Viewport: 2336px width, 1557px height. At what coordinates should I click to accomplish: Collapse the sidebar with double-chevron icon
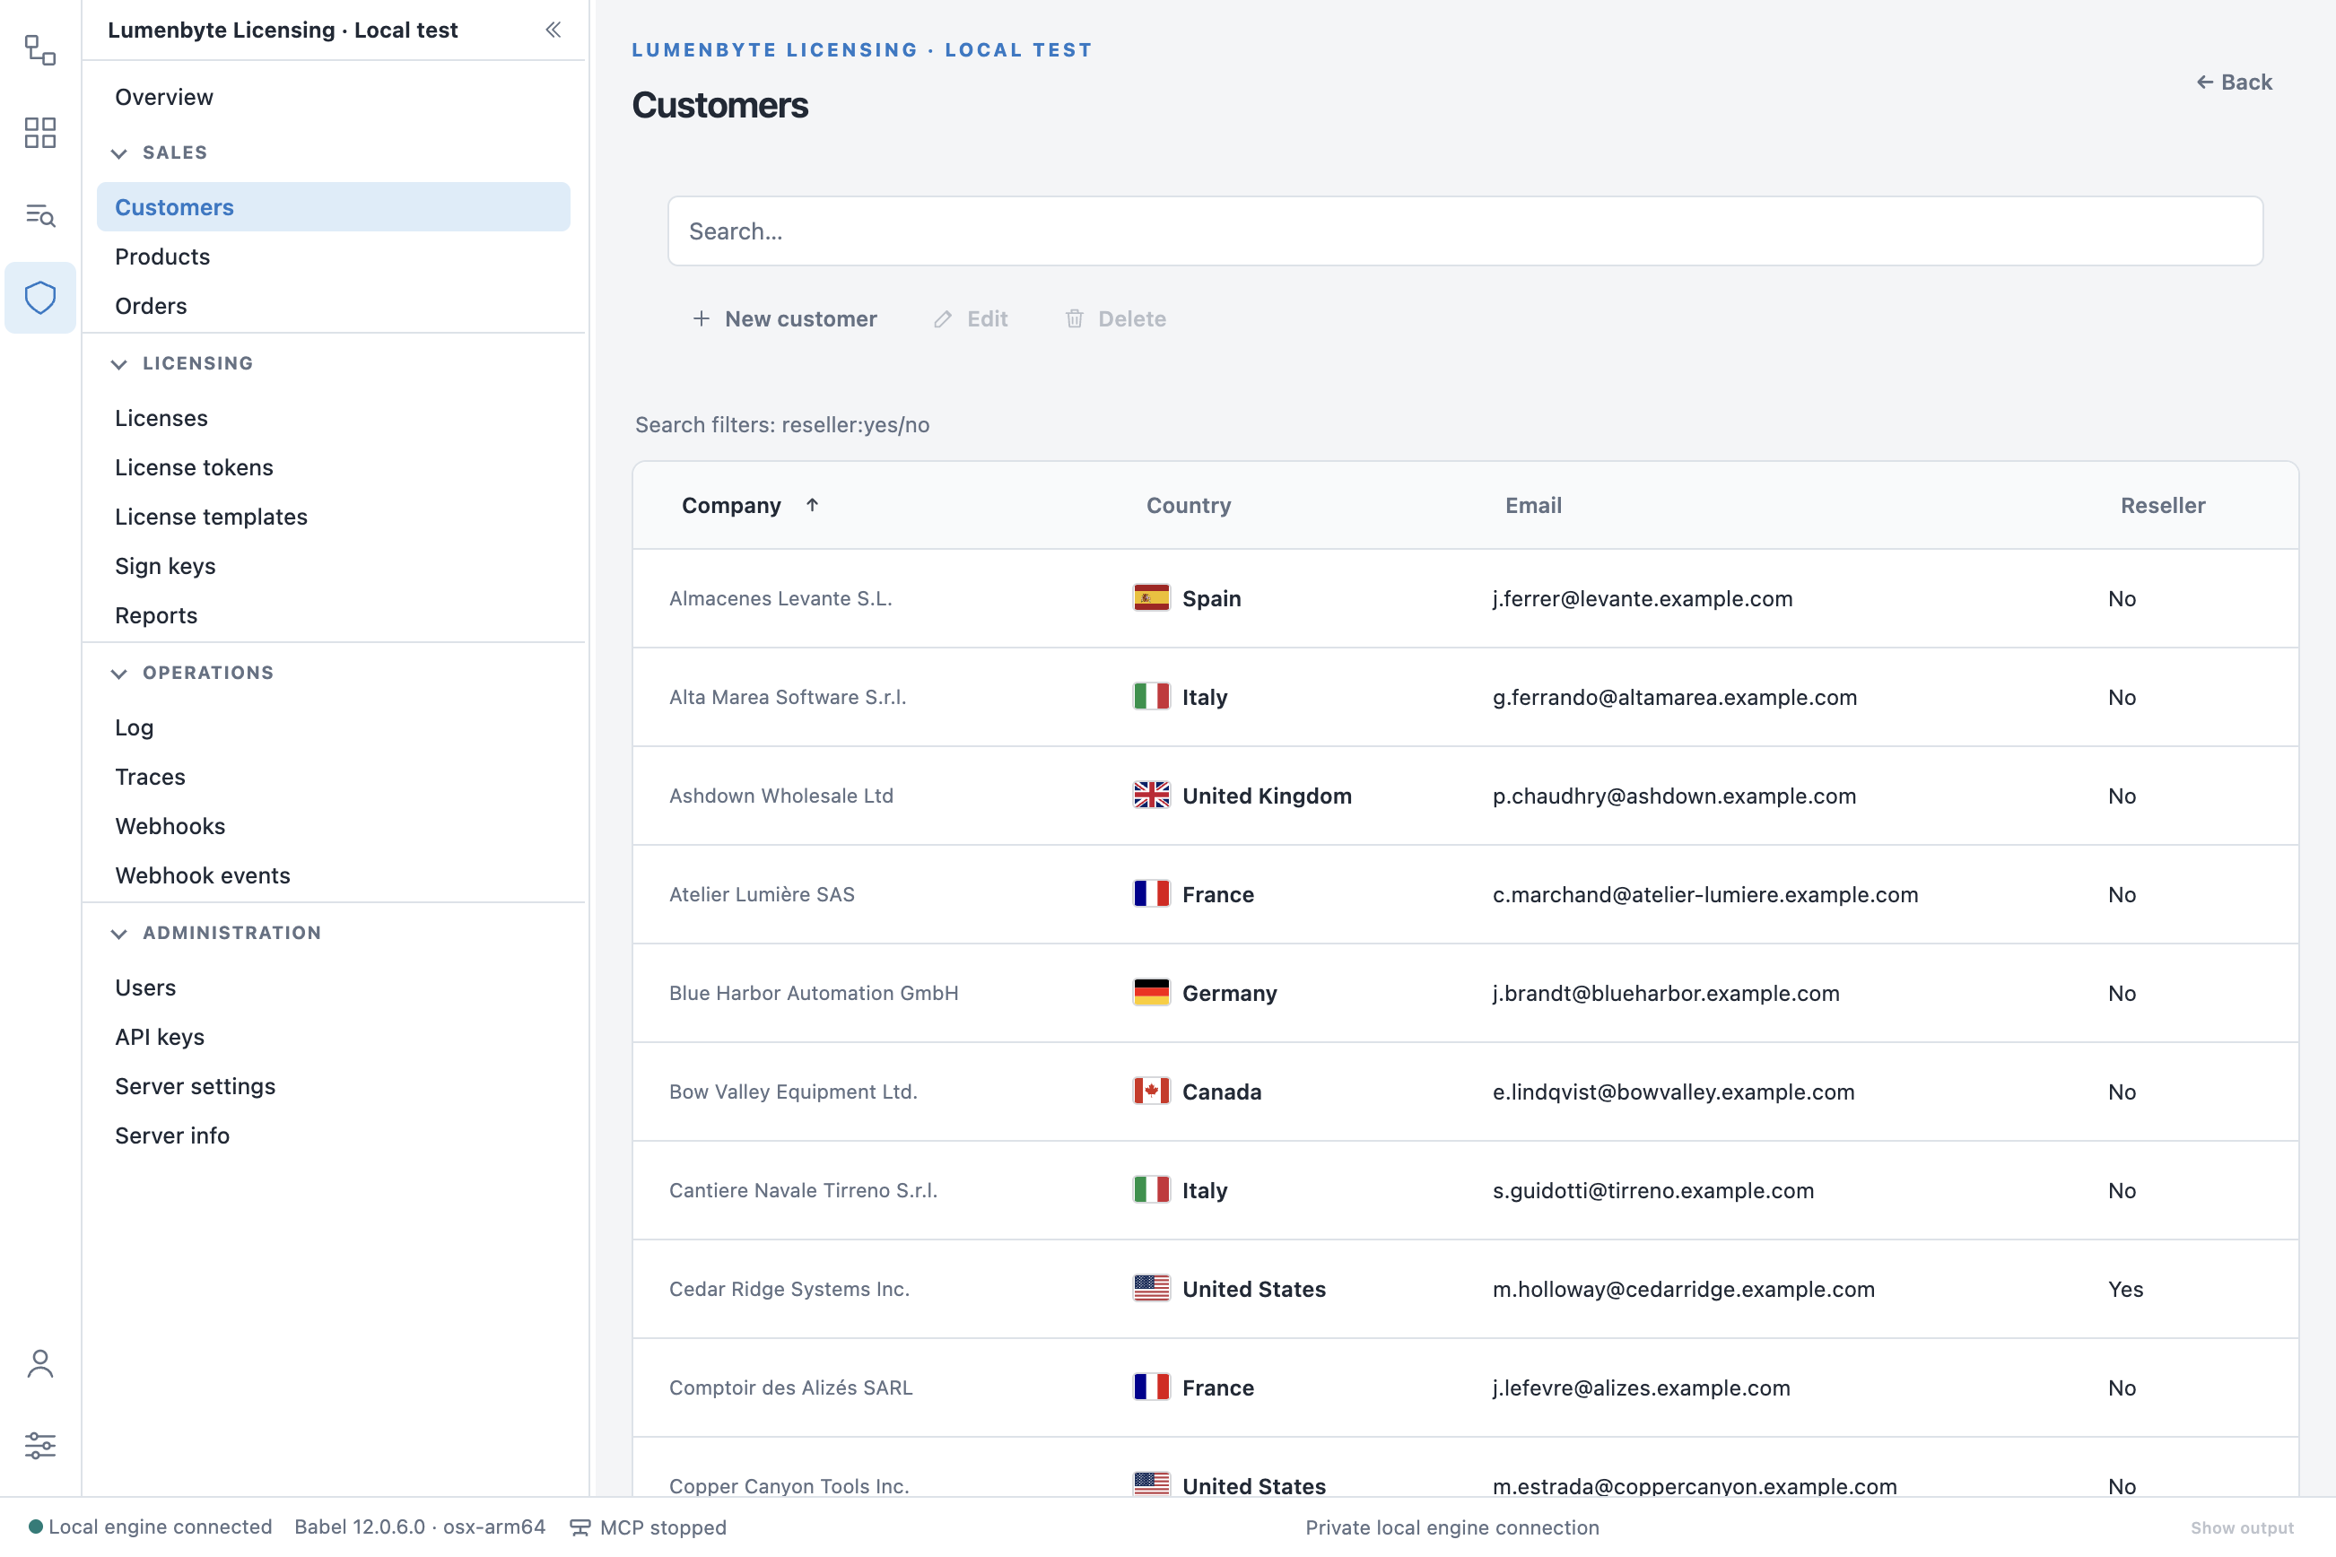point(553,30)
